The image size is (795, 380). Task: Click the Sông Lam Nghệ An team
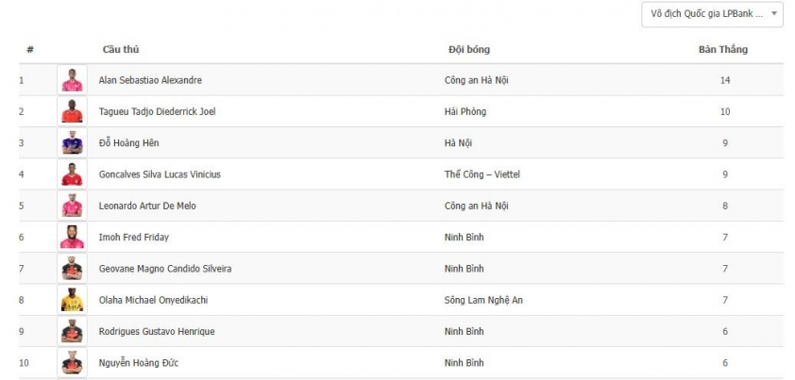click(x=483, y=300)
